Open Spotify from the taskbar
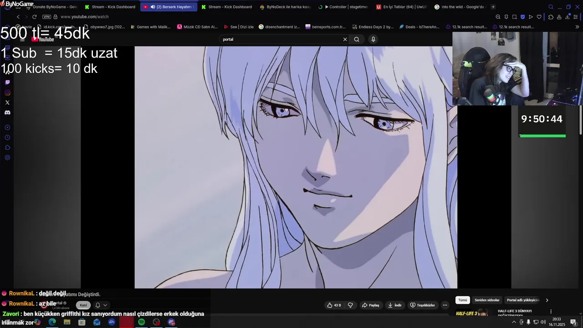 click(x=141, y=322)
